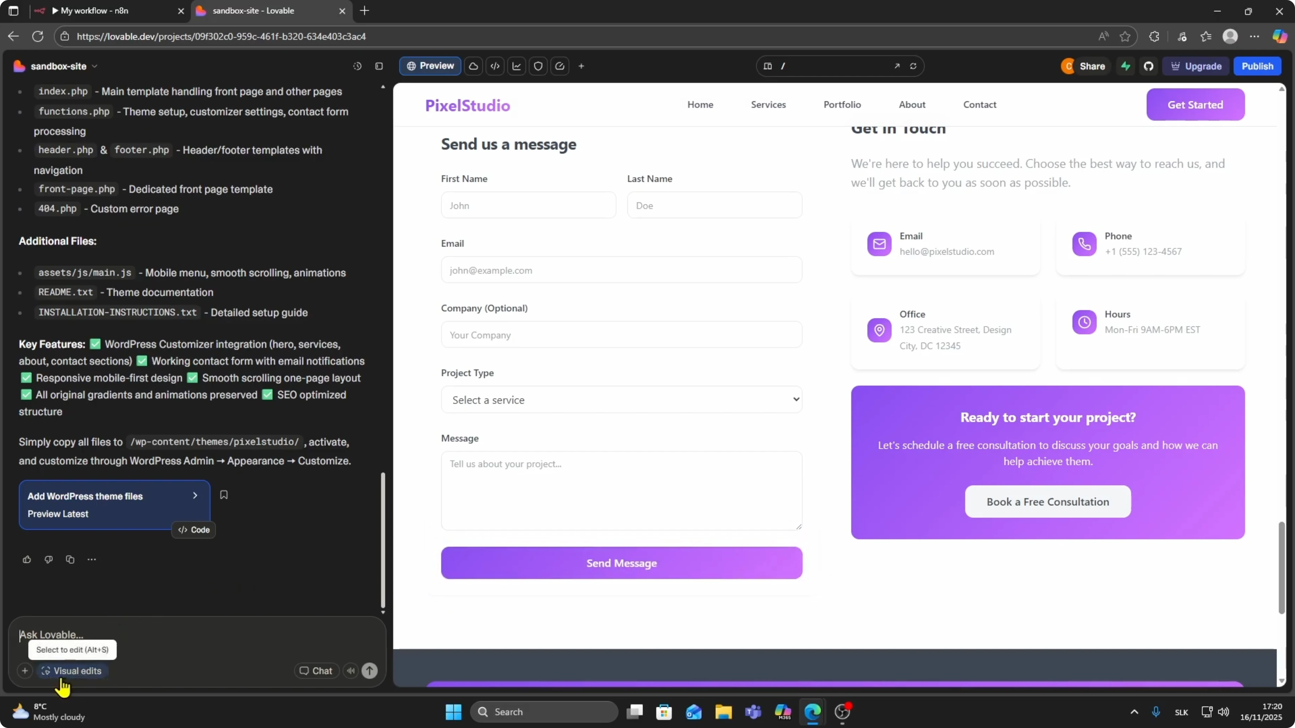Open the Security shield icon
The image size is (1295, 728).
(538, 66)
